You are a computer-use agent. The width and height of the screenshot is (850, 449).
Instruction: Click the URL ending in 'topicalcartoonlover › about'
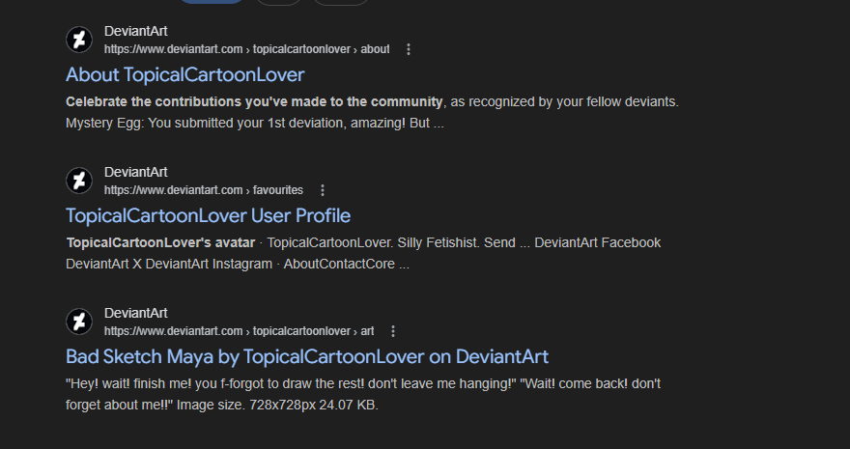[246, 49]
